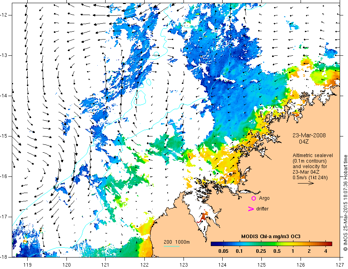The width and height of the screenshot is (348, 269).
Task: Click the latitude axis label '-13'
Action: (4, 55)
